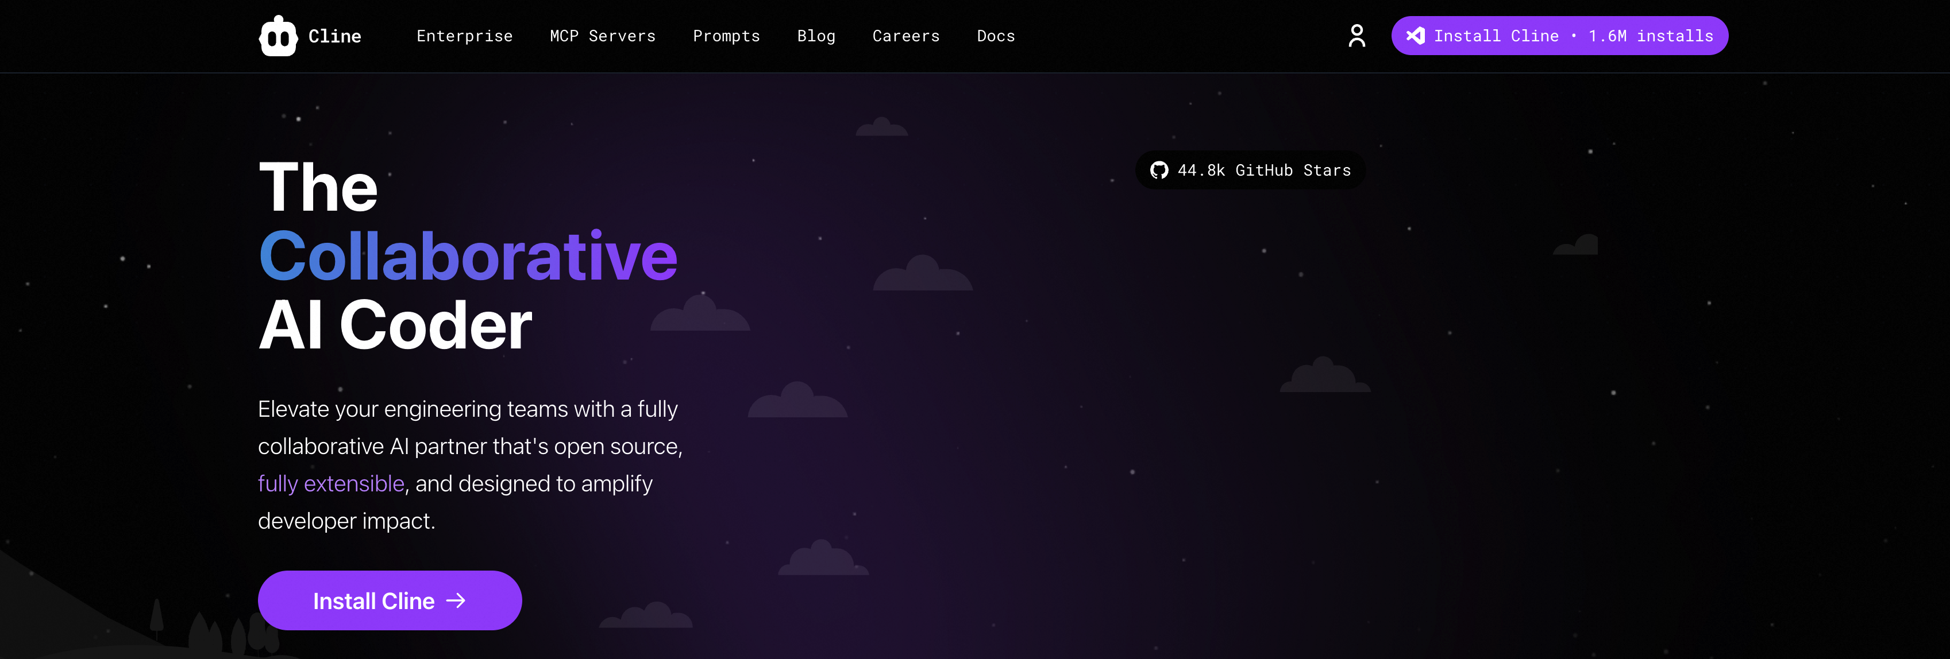Viewport: 1950px width, 659px height.
Task: Click the large Install Cline hero button
Action: point(390,601)
